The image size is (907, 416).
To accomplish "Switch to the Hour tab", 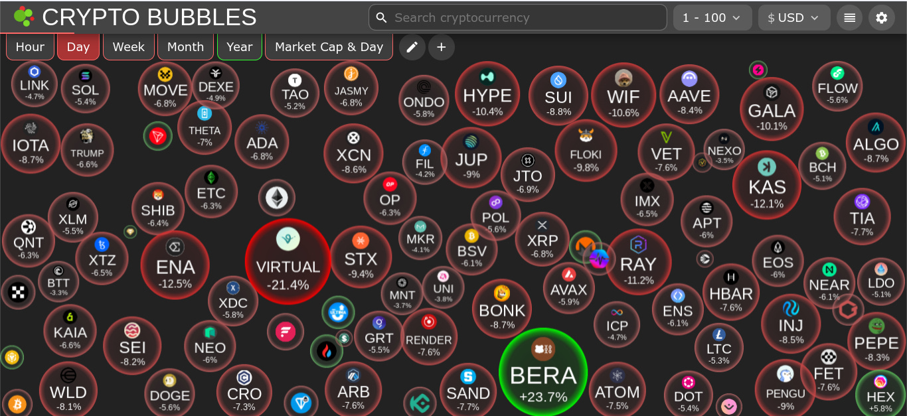I will (x=30, y=46).
